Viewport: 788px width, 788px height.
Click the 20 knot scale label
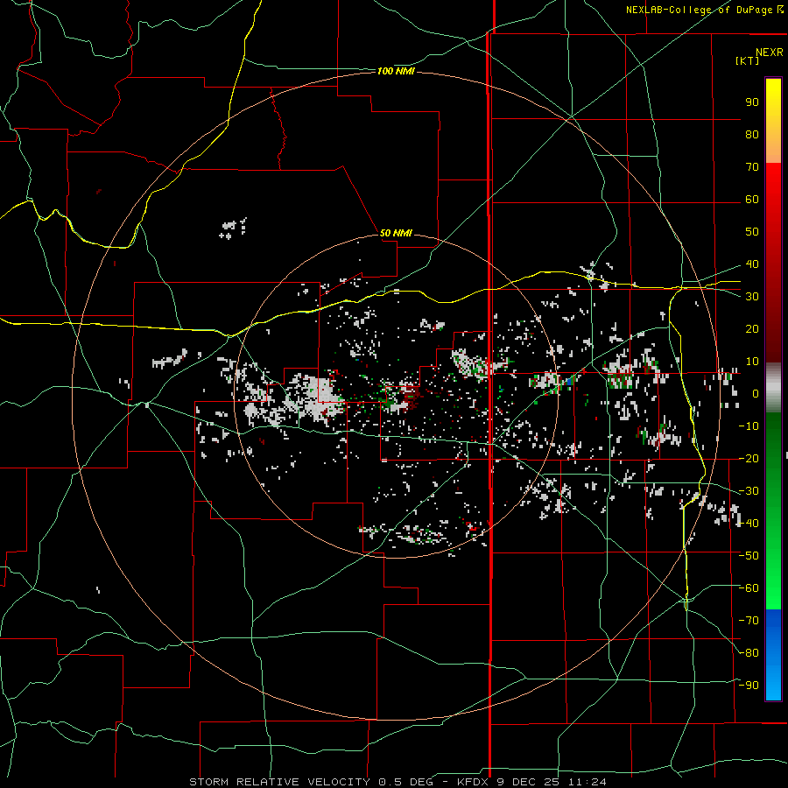tap(752, 329)
